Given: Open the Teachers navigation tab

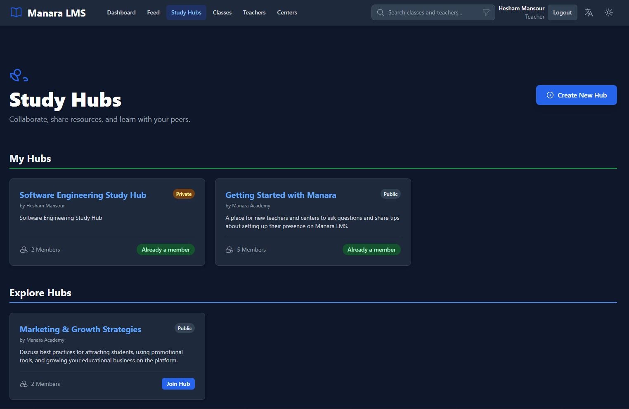Looking at the screenshot, I should [x=254, y=12].
